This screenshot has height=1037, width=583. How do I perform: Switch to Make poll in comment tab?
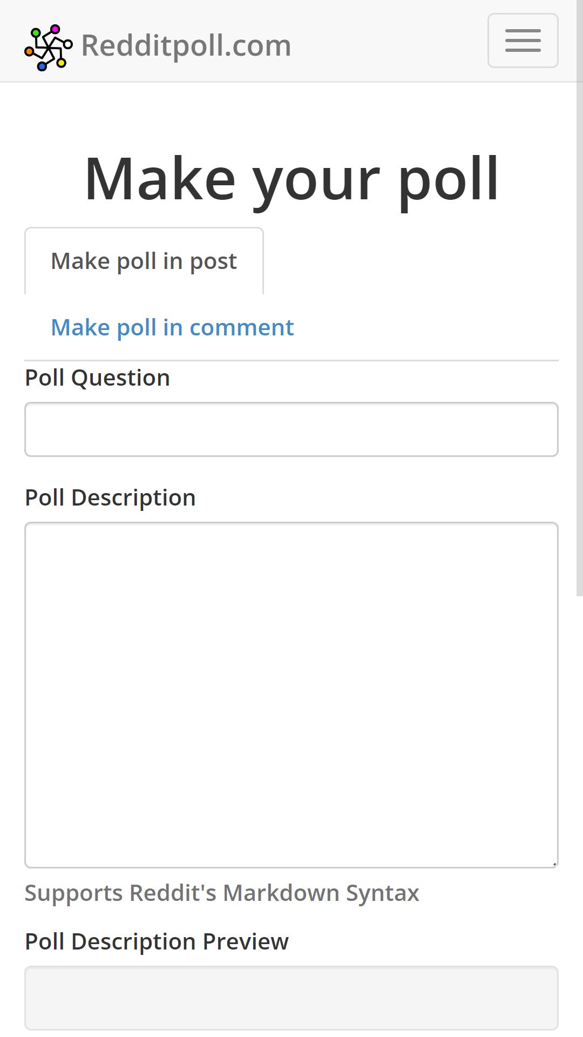(x=172, y=327)
